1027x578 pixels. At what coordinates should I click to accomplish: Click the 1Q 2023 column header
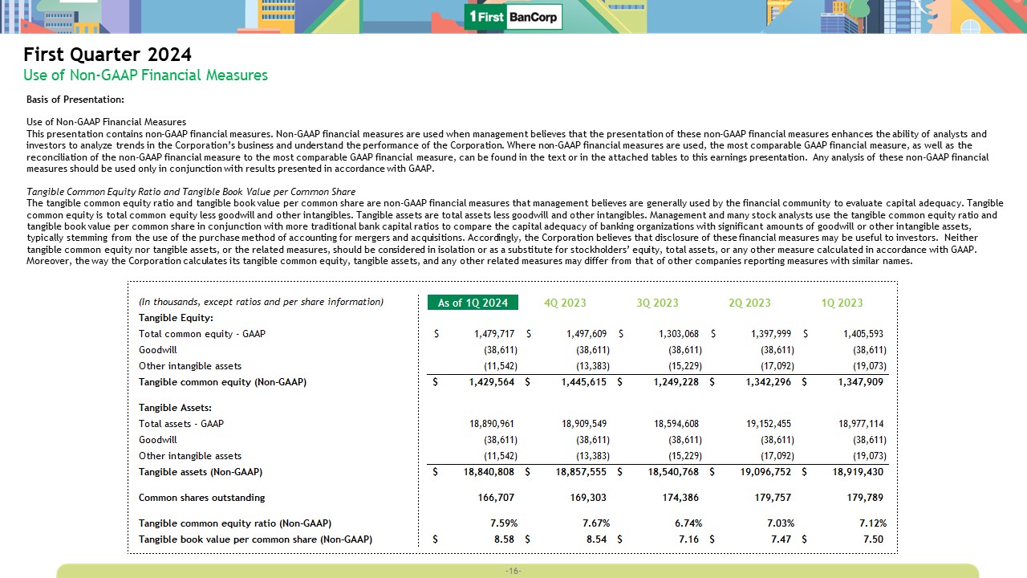tap(842, 303)
